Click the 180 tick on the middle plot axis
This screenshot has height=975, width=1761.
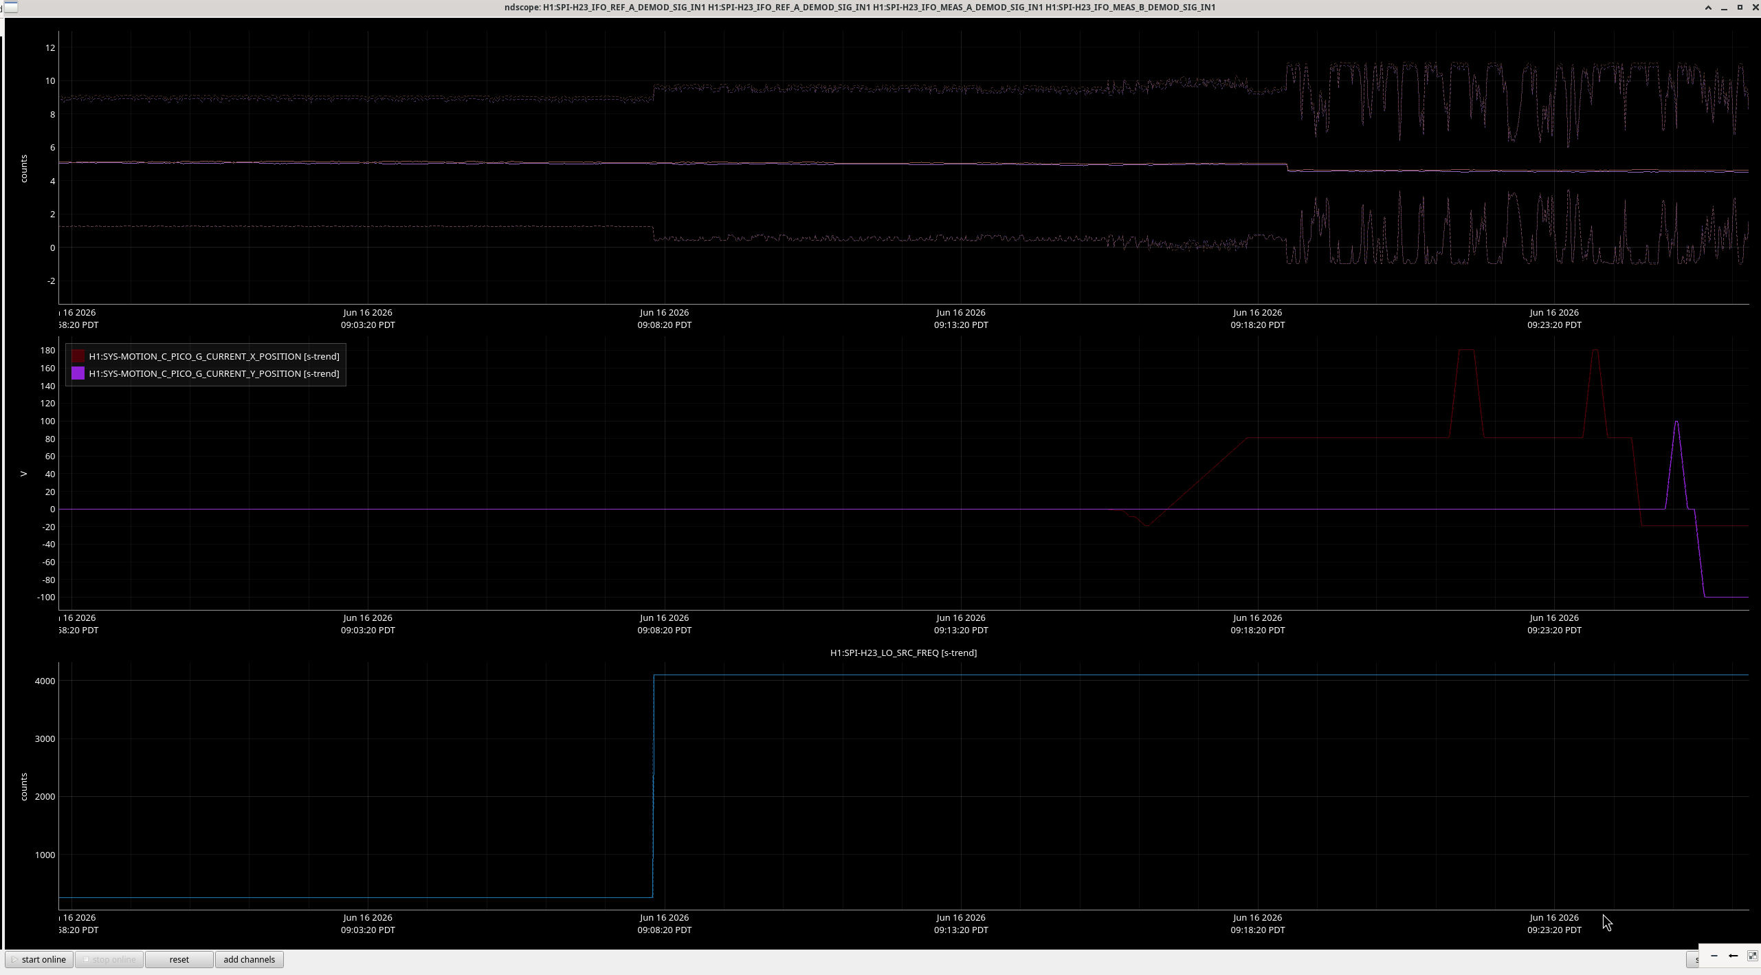tap(47, 350)
